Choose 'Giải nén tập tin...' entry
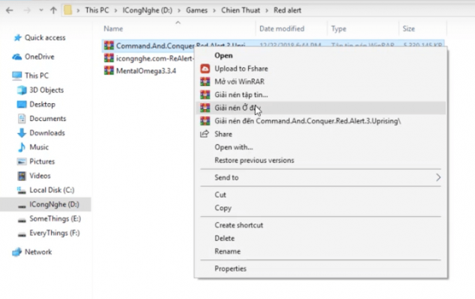This screenshot has height=299, width=475. (241, 95)
